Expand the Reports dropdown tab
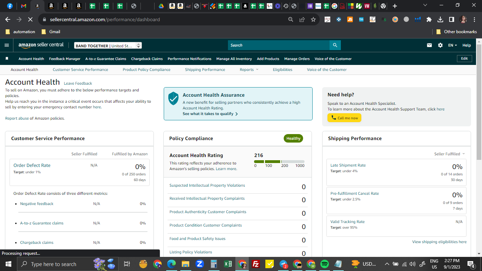Image resolution: width=482 pixels, height=271 pixels. tap(249, 70)
